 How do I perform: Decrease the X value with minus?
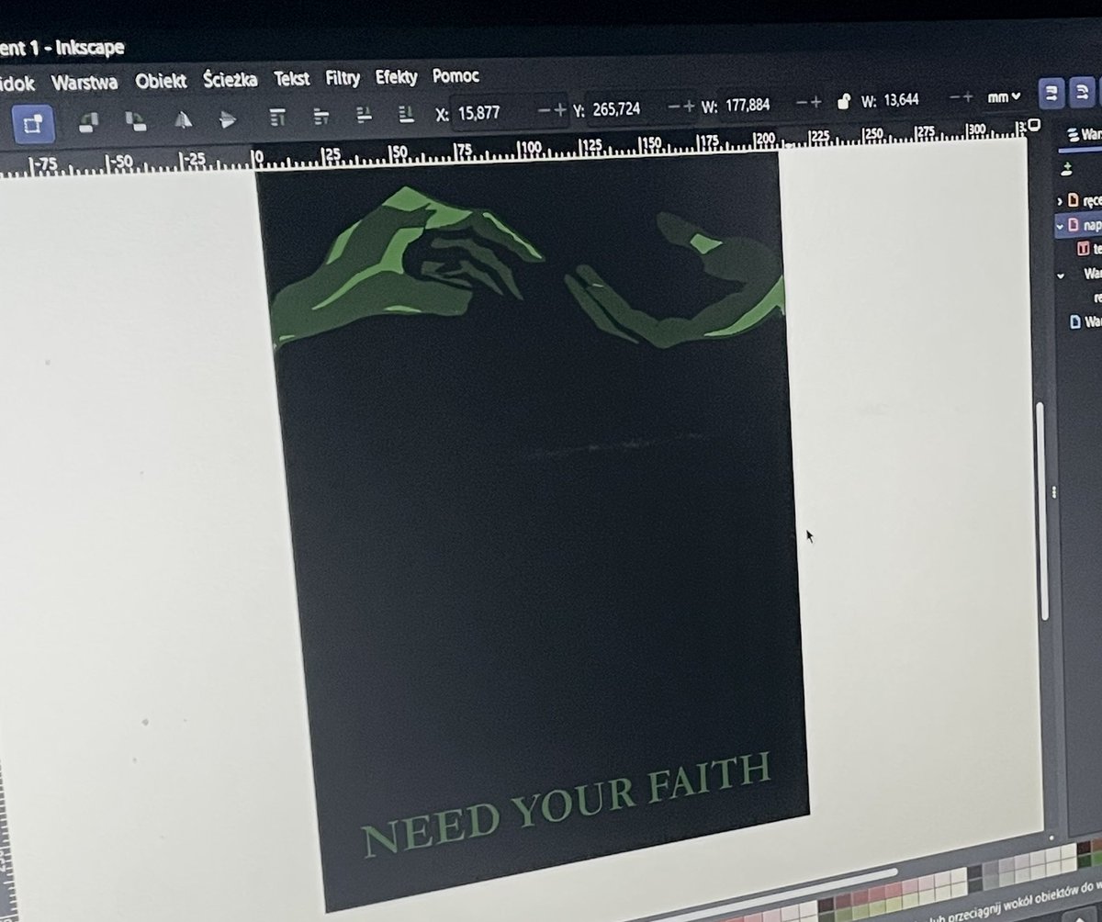[543, 110]
